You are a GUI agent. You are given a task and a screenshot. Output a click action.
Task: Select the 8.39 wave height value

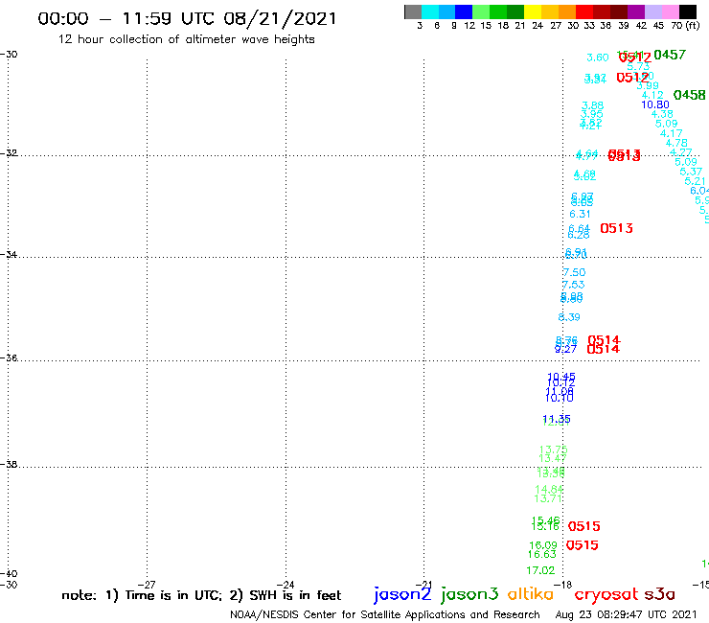tap(569, 317)
